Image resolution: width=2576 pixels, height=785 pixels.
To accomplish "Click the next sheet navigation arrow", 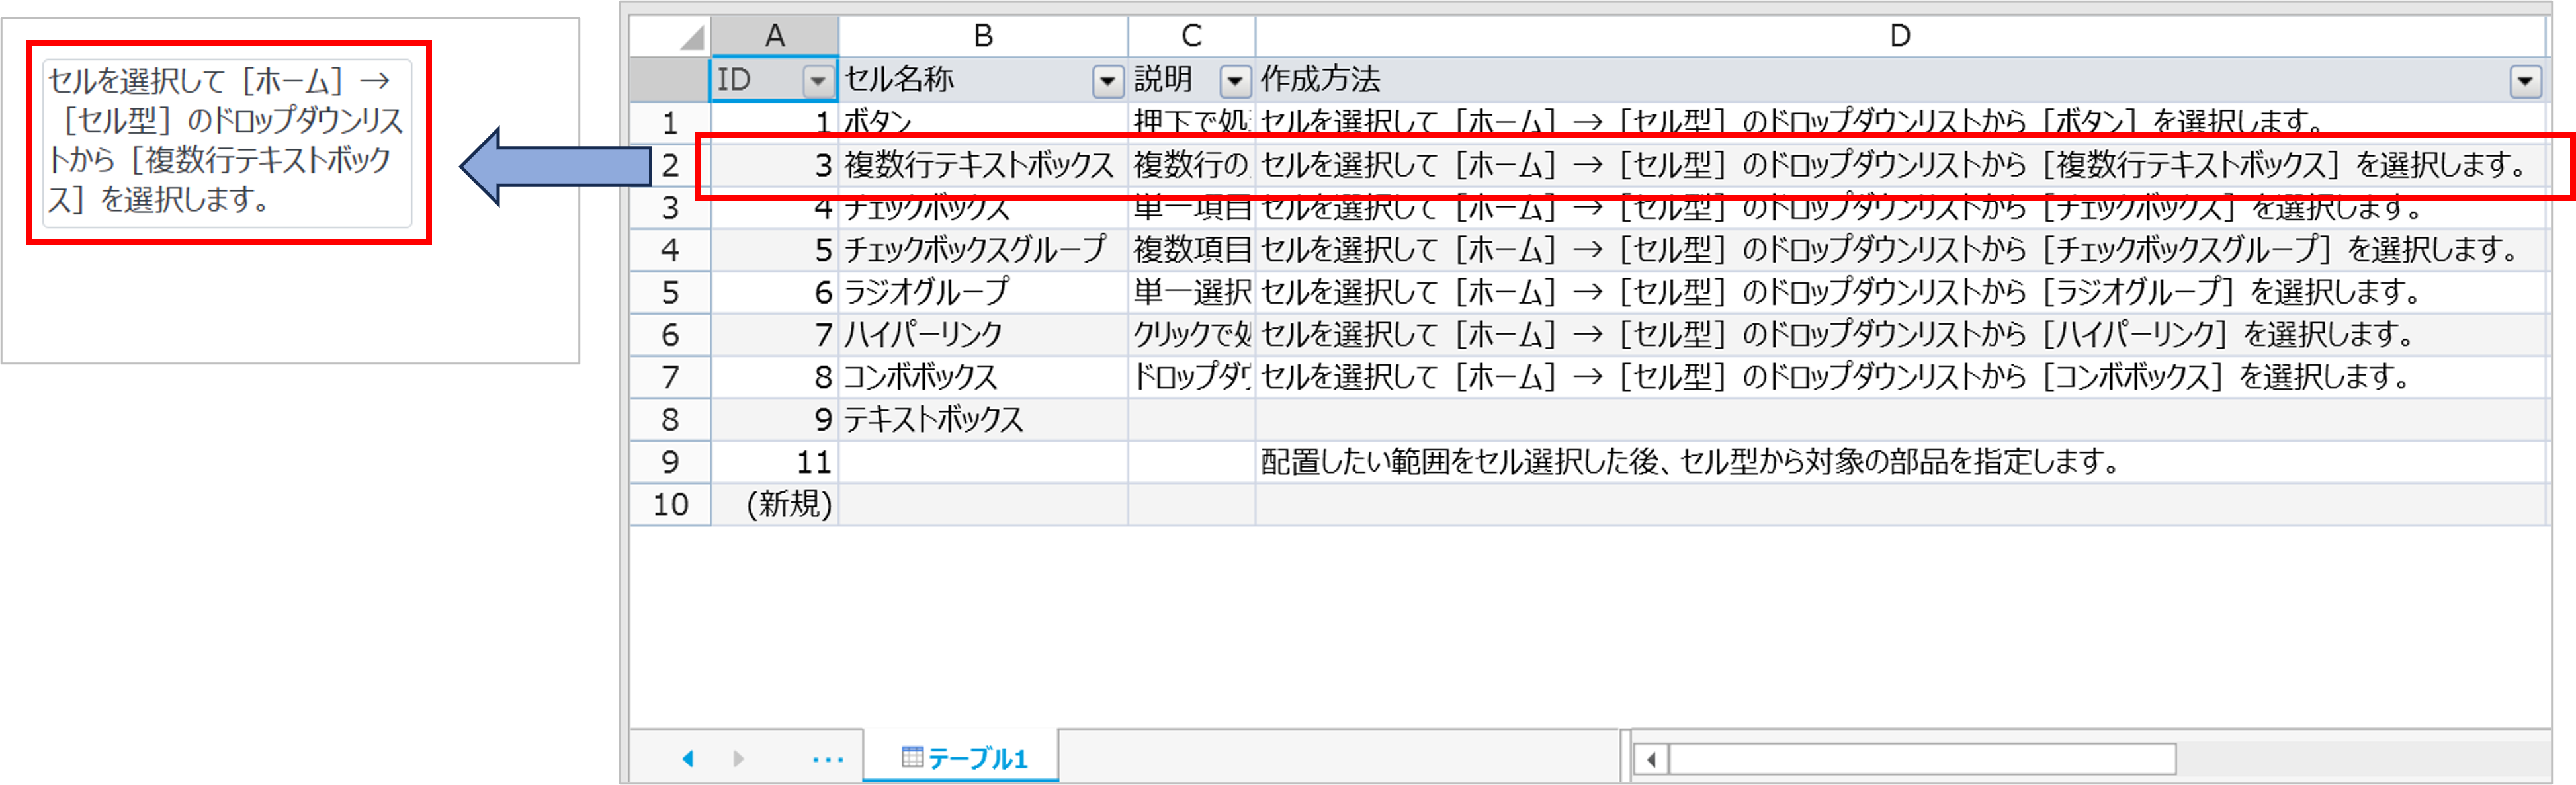I will (738, 759).
